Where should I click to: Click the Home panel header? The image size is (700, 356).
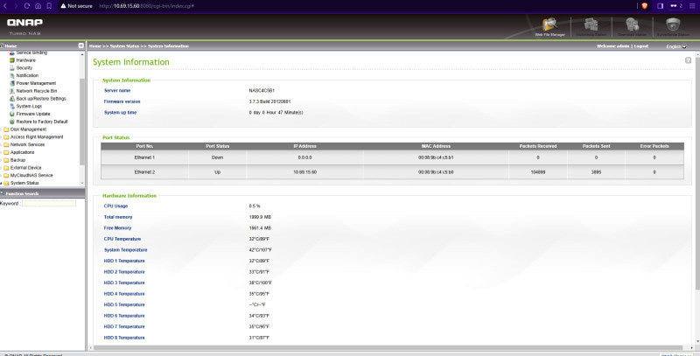(42, 45)
